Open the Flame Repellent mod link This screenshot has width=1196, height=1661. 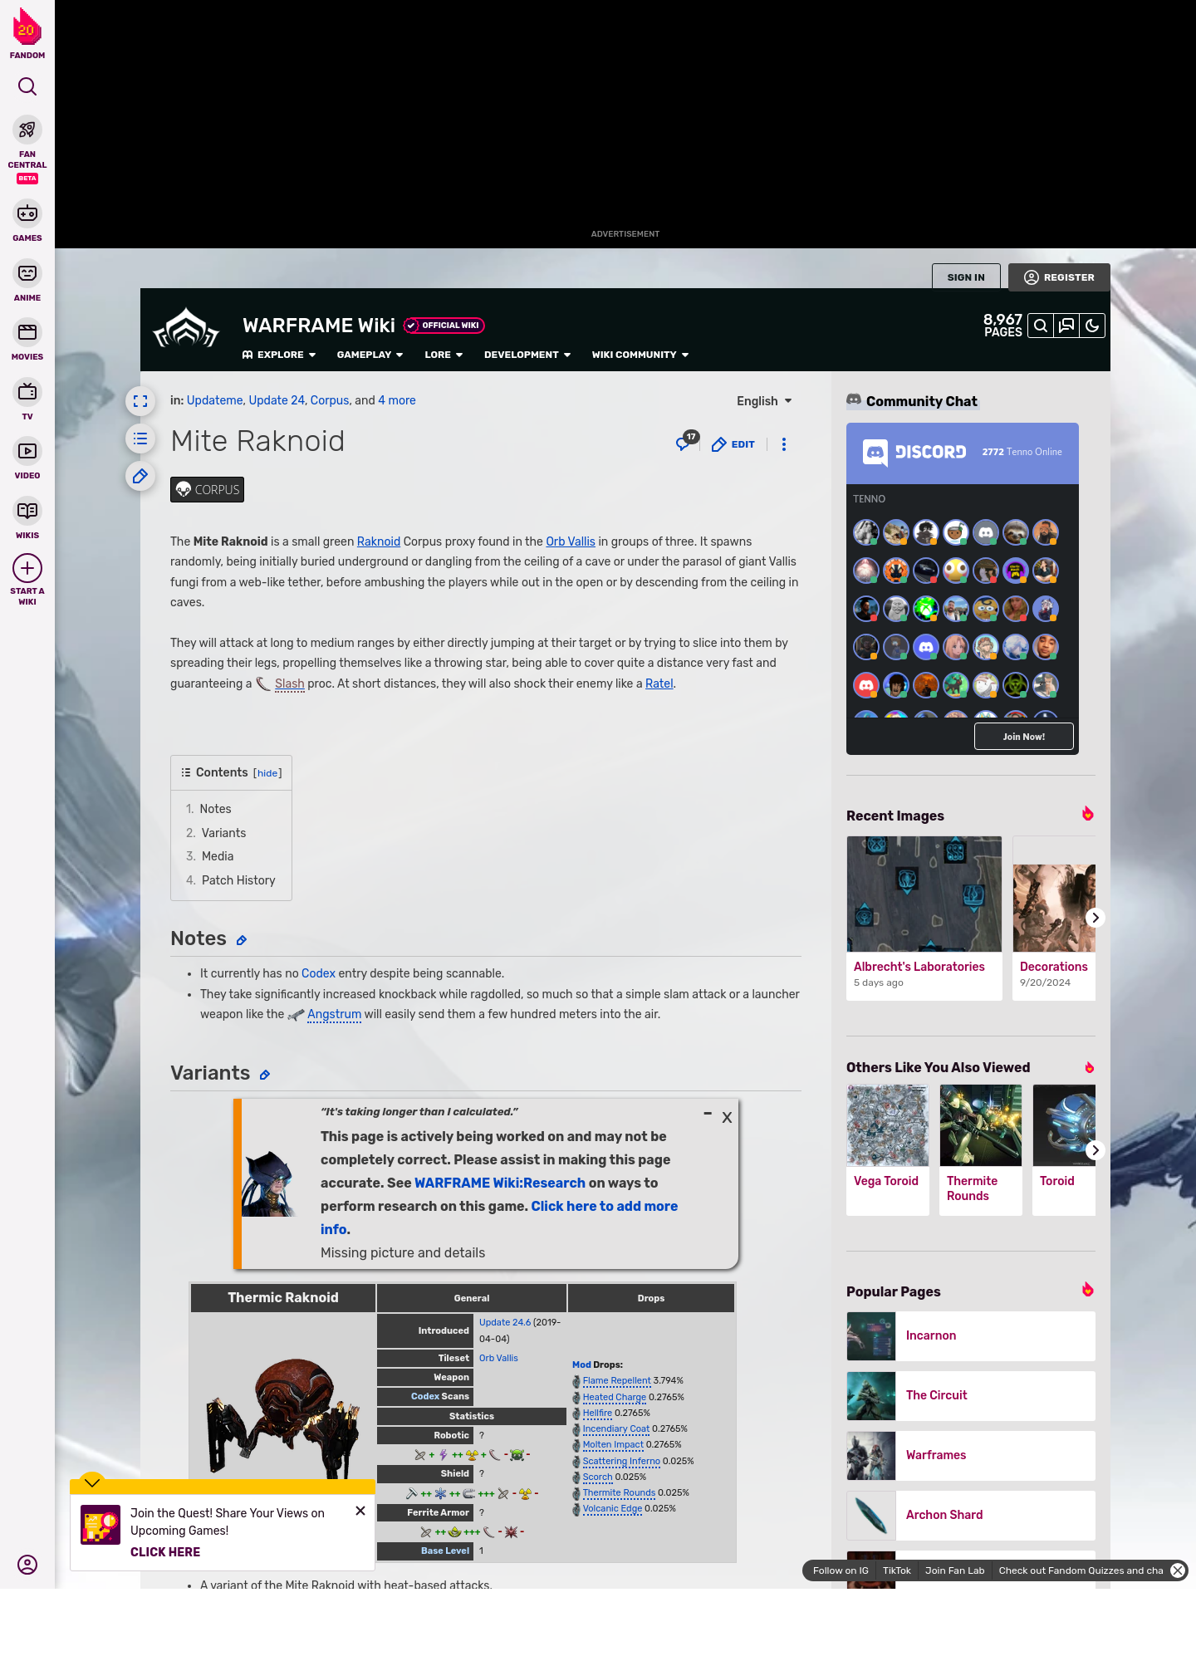point(616,1381)
